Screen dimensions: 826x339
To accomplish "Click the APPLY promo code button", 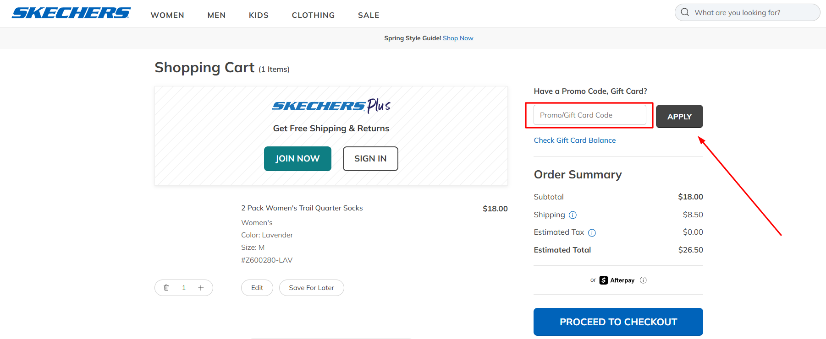I will [x=679, y=116].
